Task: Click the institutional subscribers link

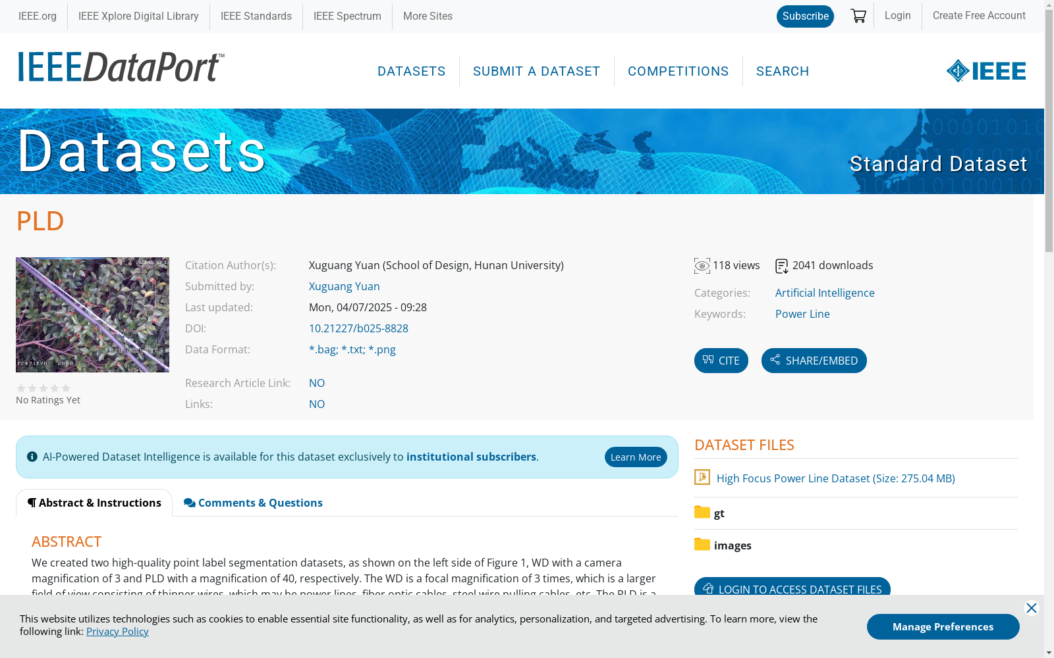Action: point(471,457)
